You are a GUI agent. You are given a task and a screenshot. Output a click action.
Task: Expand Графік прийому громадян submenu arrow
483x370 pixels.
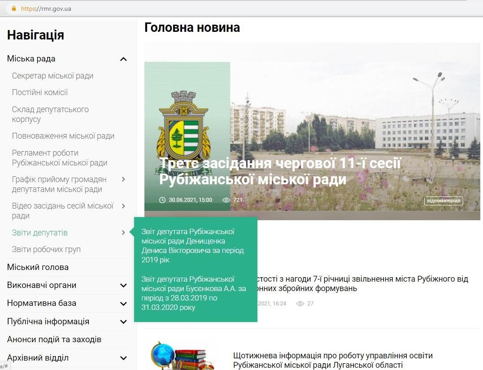pos(123,179)
